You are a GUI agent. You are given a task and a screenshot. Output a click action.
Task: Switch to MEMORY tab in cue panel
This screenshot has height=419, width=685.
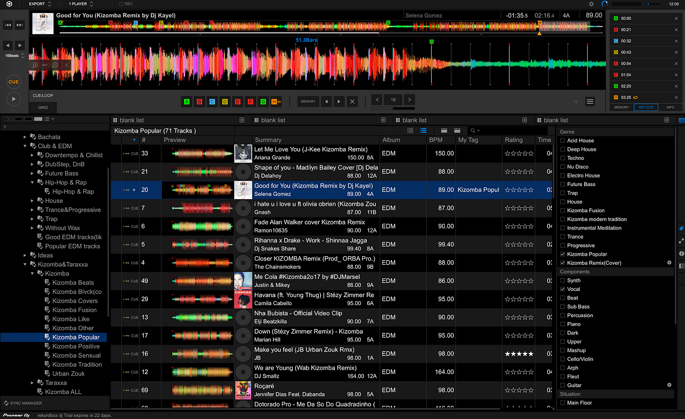pyautogui.click(x=621, y=107)
